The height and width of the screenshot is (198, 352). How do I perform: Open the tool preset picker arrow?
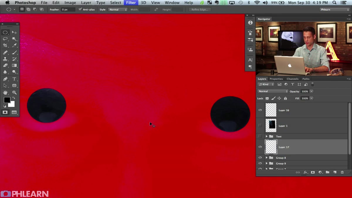(14, 9)
